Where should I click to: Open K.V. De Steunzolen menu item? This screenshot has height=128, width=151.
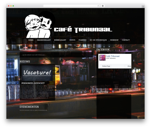click(98, 40)
